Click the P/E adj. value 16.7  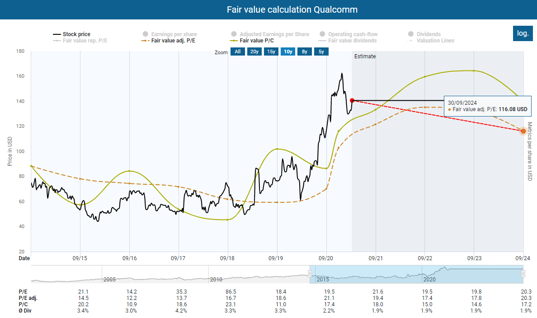click(x=231, y=298)
